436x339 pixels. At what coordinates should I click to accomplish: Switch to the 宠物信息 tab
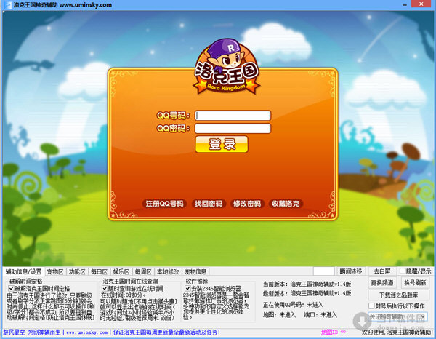point(195,271)
